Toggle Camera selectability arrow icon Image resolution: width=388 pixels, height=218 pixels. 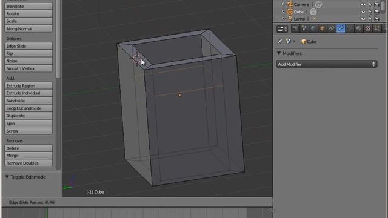click(370, 4)
